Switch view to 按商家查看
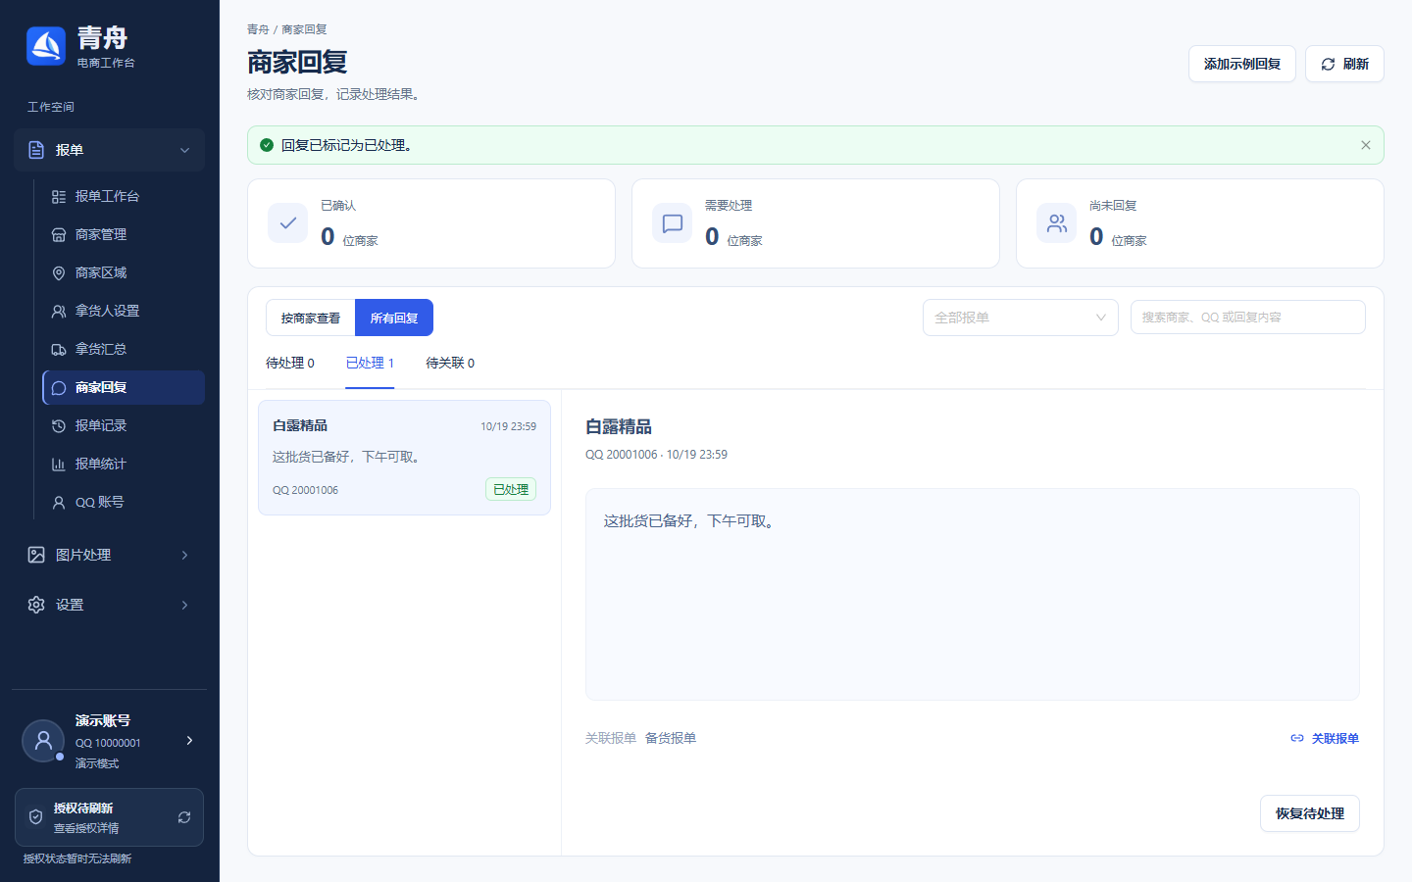The height and width of the screenshot is (882, 1412). click(311, 318)
